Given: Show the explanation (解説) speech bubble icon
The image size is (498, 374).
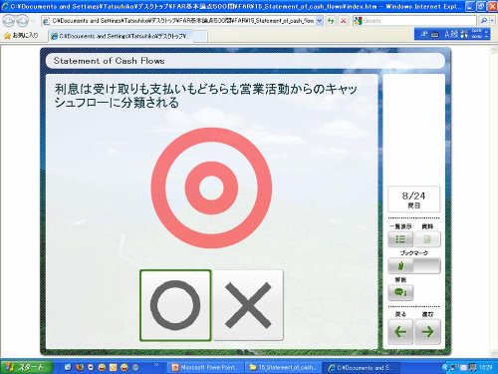Looking at the screenshot, I should [400, 292].
